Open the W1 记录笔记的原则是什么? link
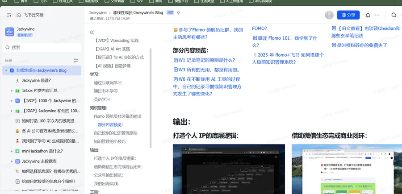 [x=204, y=60]
